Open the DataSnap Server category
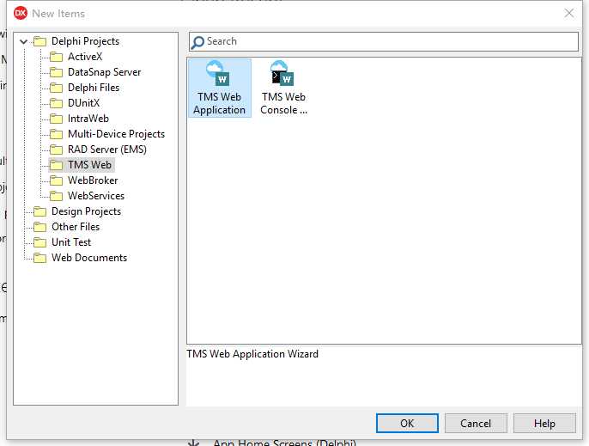Viewport: 589px width, 446px height. coord(105,72)
